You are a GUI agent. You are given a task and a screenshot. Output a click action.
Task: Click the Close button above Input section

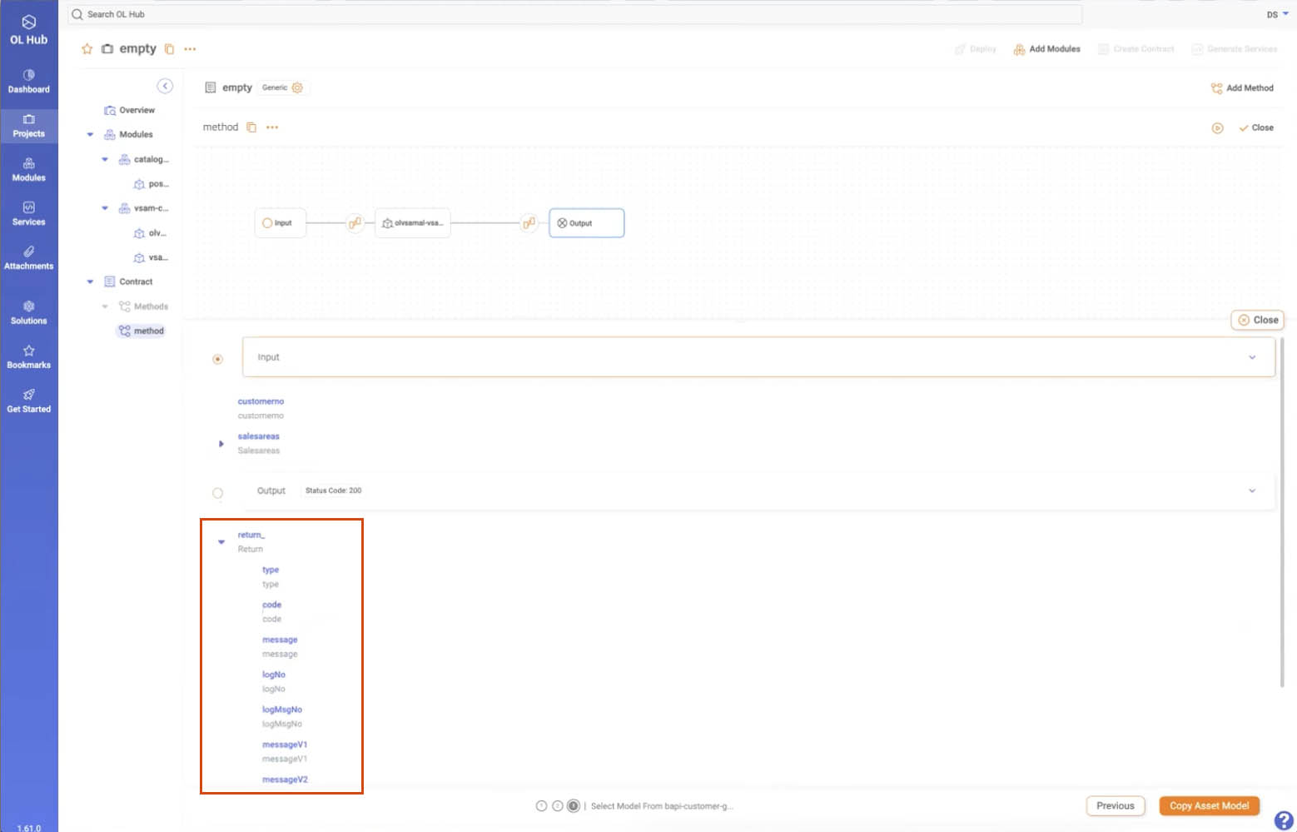1258,320
